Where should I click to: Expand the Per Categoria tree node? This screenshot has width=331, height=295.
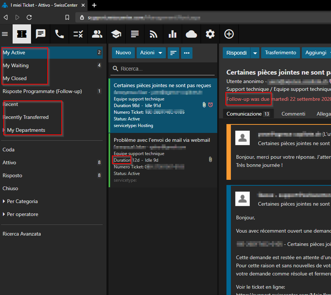point(4,202)
